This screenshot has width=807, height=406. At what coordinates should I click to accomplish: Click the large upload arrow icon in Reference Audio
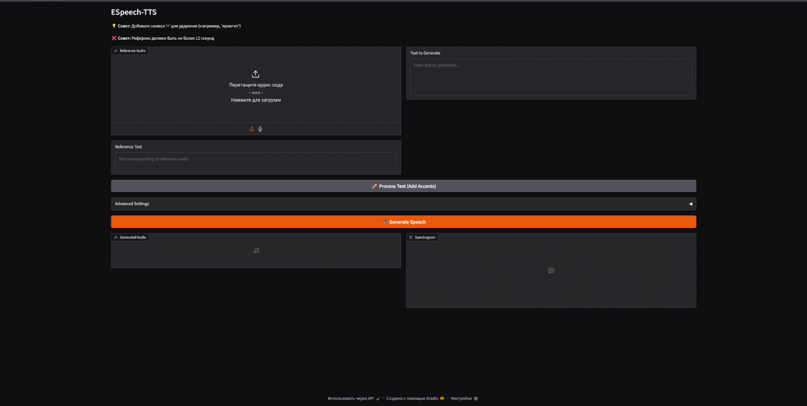coord(256,74)
